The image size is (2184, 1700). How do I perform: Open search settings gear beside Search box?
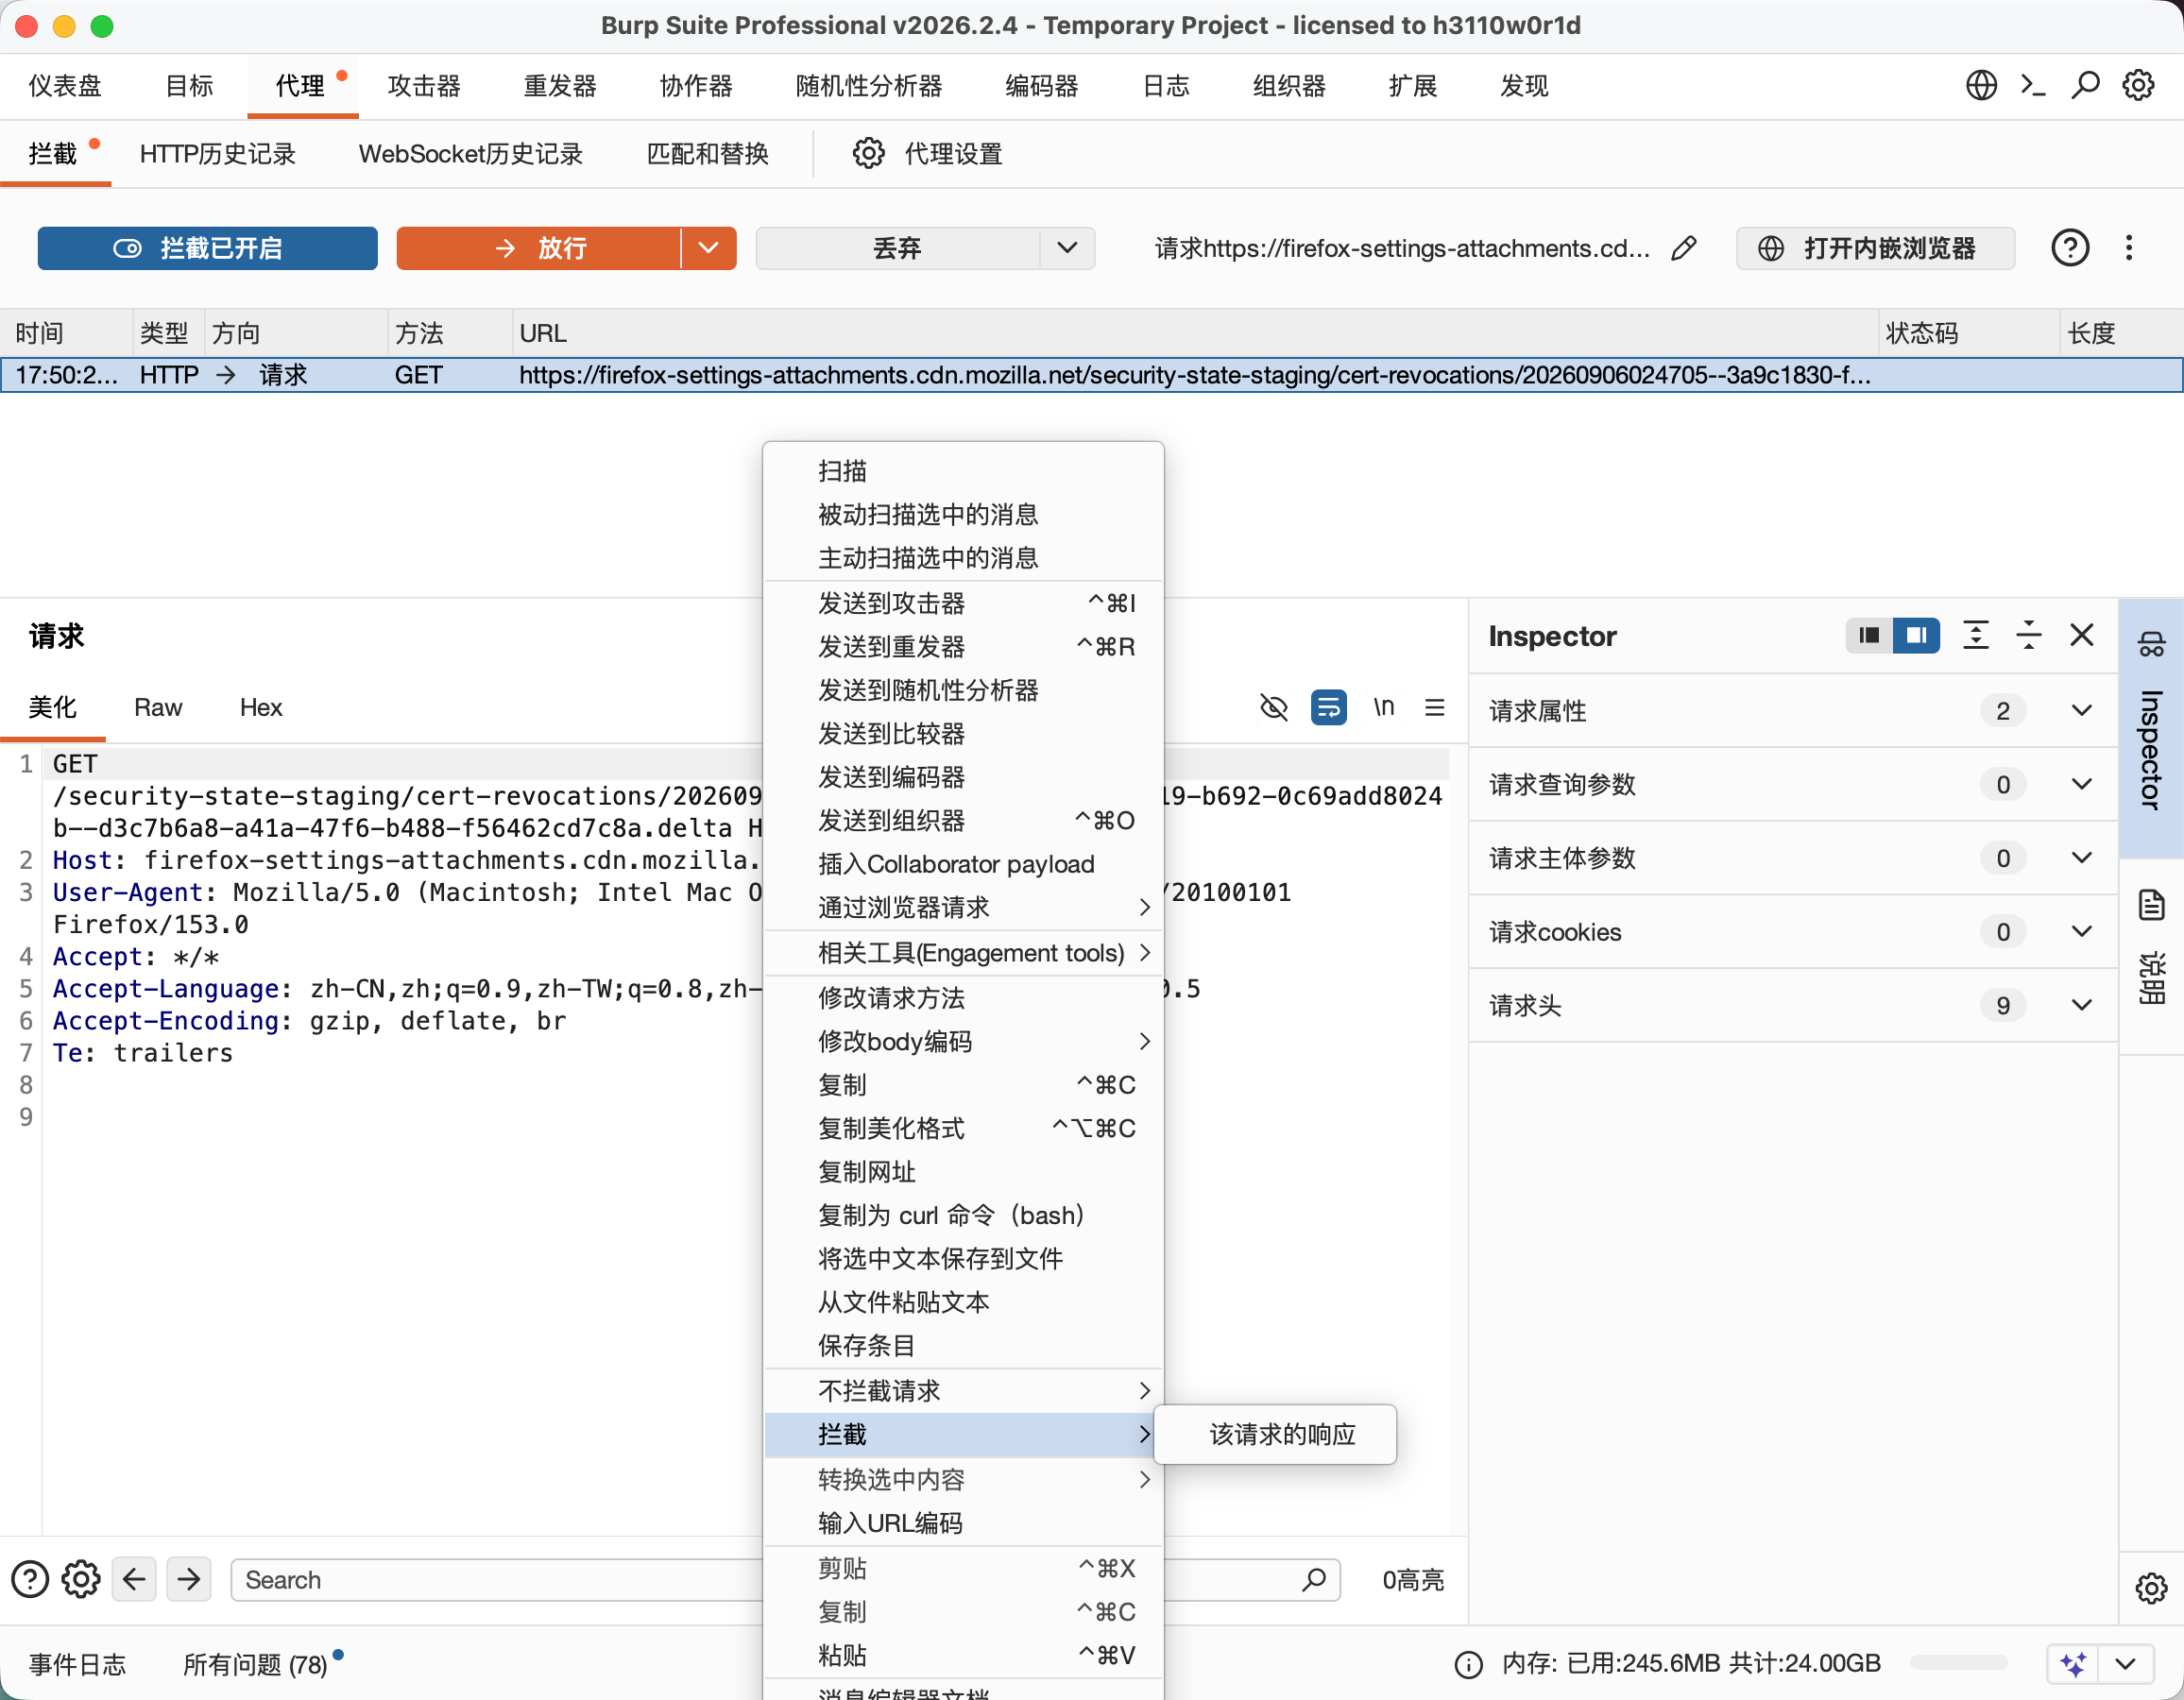[81, 1580]
